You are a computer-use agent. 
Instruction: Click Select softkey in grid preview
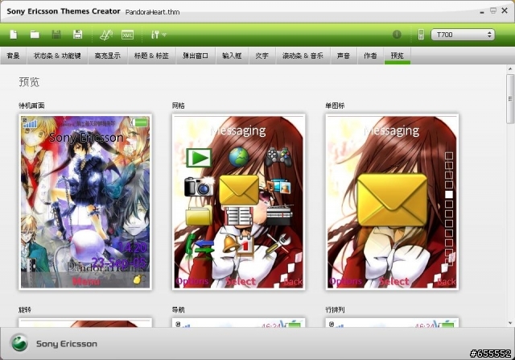click(x=241, y=281)
